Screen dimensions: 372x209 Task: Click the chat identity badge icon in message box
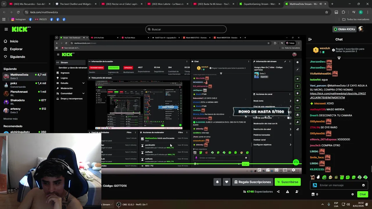(315, 185)
